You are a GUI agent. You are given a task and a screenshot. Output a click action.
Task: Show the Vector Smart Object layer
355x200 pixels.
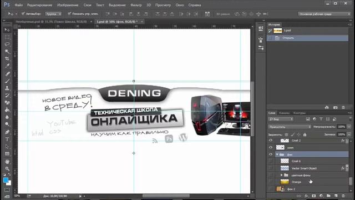point(271,168)
